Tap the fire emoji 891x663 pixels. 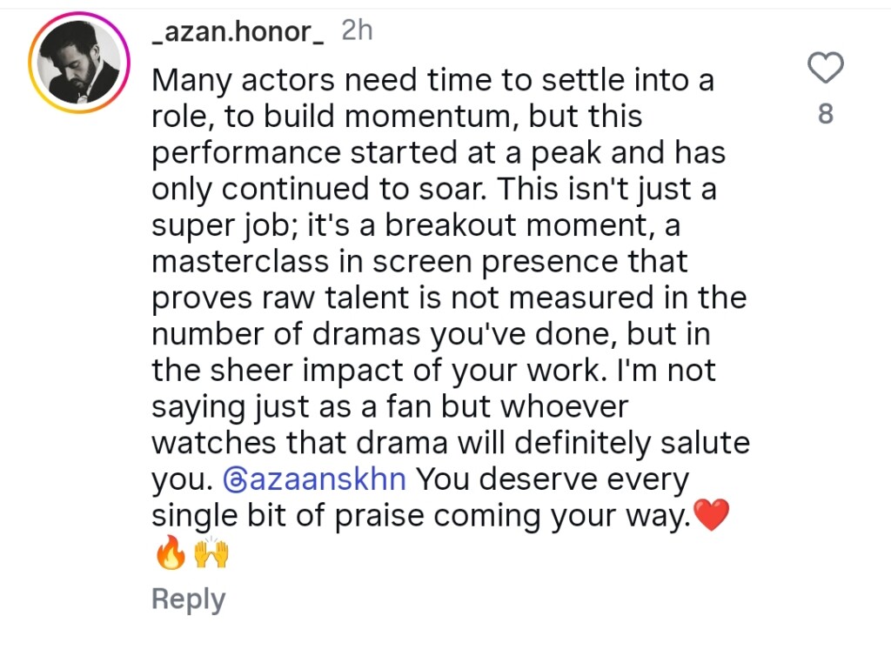pos(171,553)
